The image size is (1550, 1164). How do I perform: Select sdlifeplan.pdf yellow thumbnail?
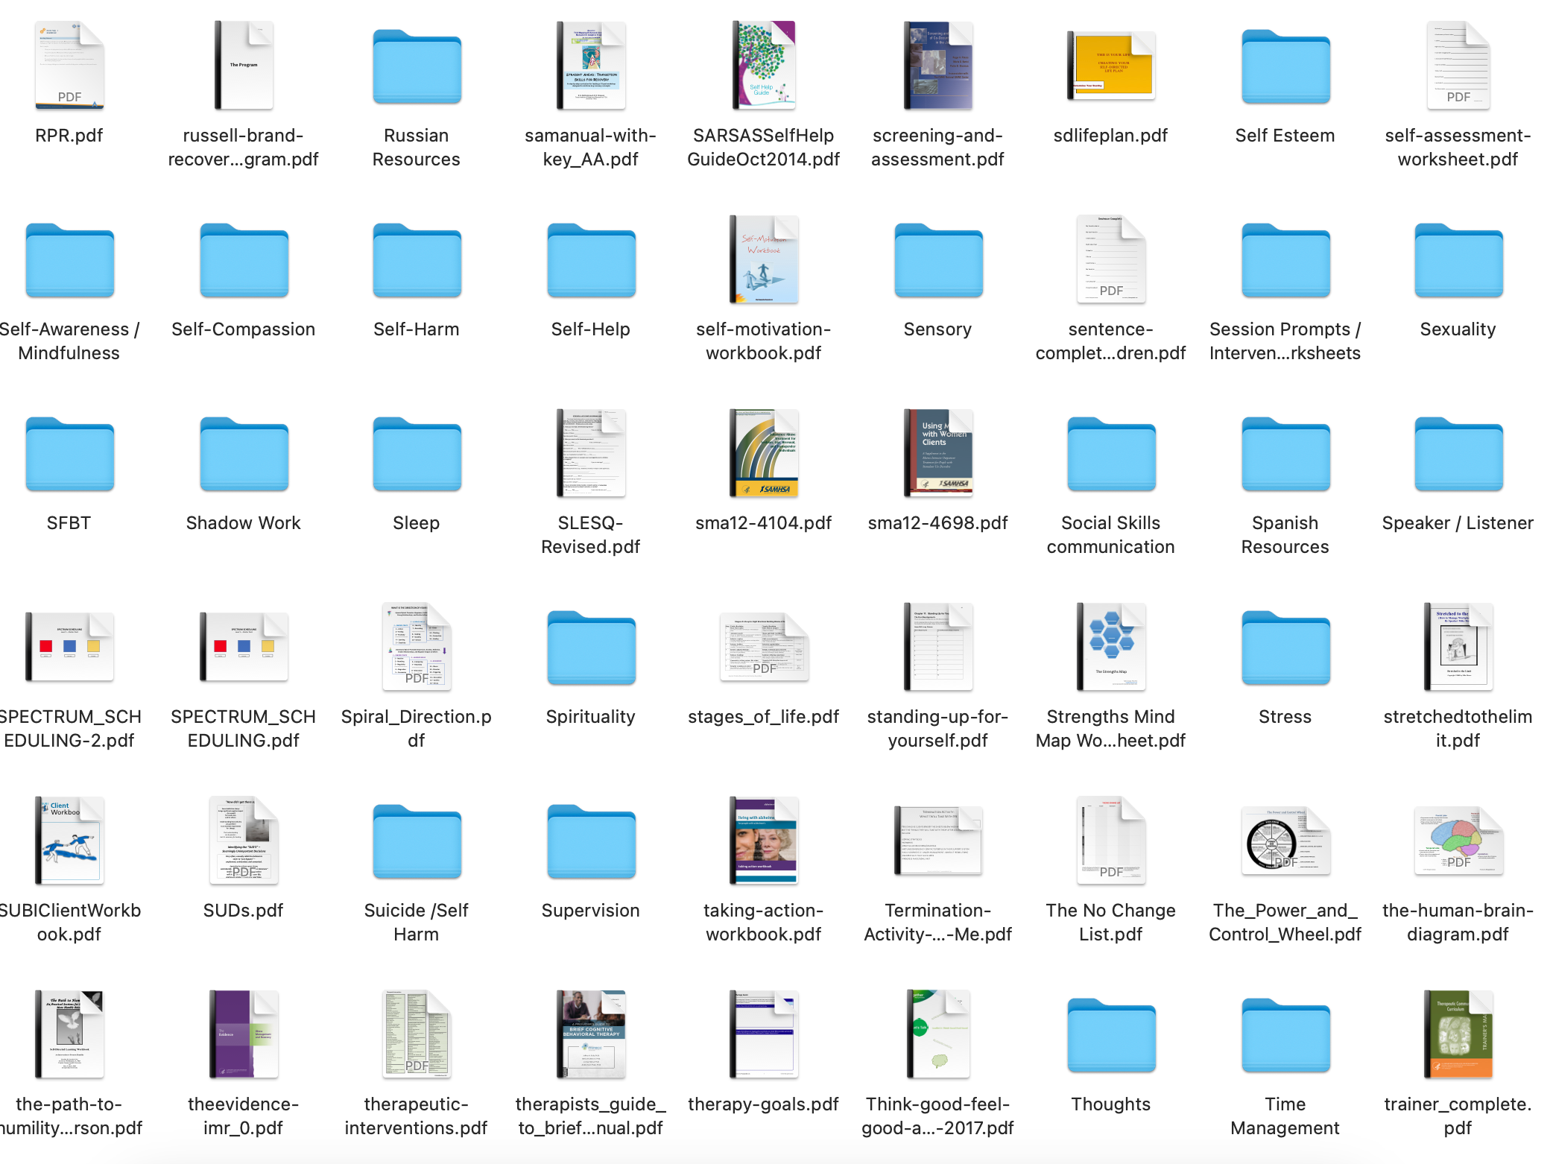click(x=1110, y=67)
